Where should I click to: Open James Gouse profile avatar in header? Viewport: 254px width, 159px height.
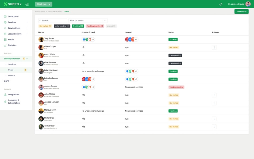[248, 4]
